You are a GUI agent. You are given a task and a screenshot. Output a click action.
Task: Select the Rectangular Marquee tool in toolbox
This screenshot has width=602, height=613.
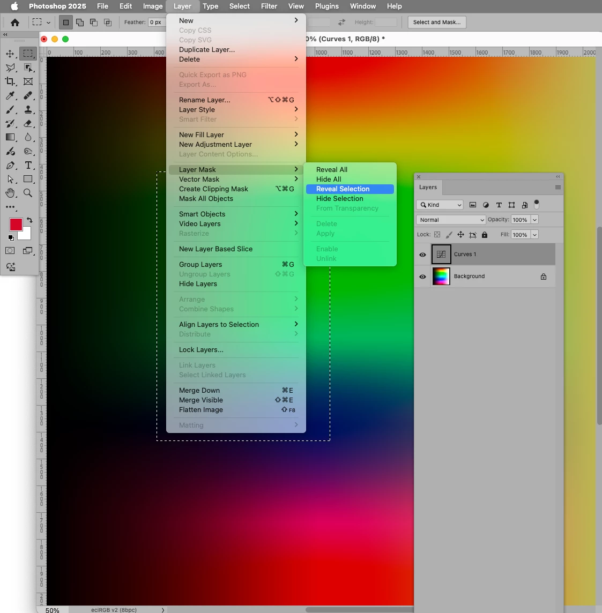pos(28,54)
